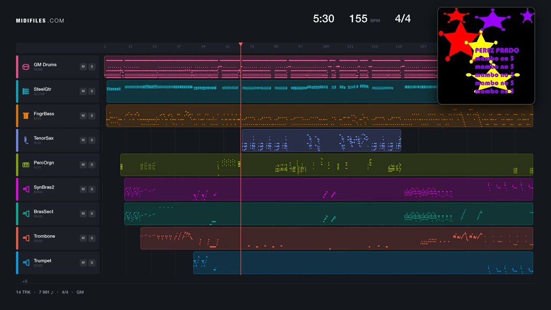Solo the TenorSax track
The width and height of the screenshot is (551, 310).
(x=91, y=140)
